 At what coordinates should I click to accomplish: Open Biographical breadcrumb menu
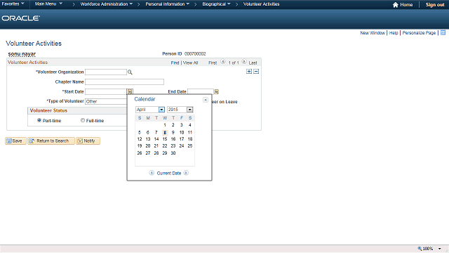coord(216,4)
